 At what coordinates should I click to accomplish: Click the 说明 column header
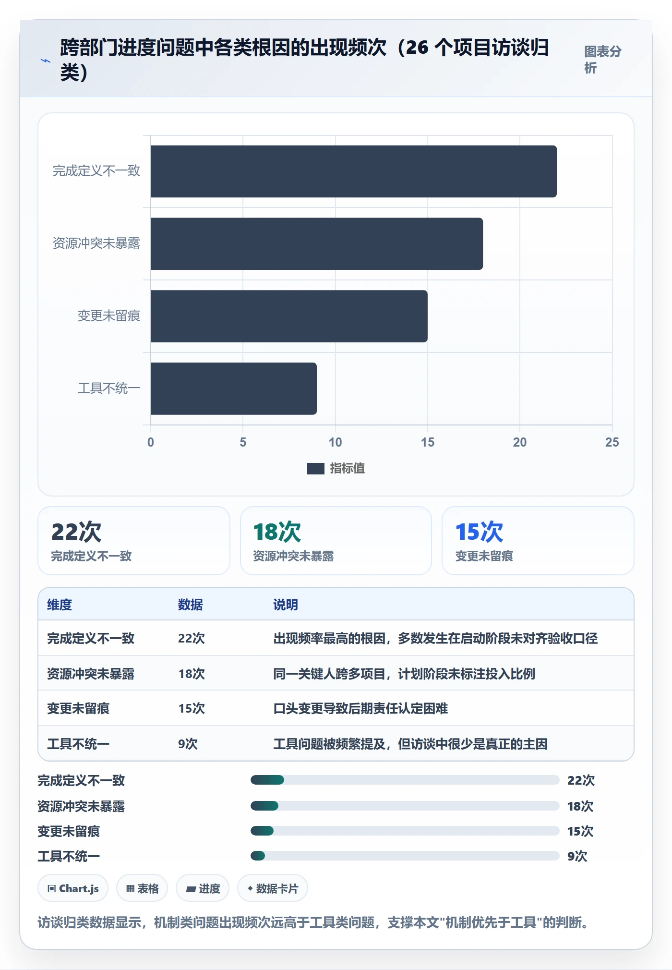[x=286, y=605]
